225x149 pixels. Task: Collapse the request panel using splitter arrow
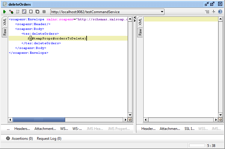[x=135, y=18]
